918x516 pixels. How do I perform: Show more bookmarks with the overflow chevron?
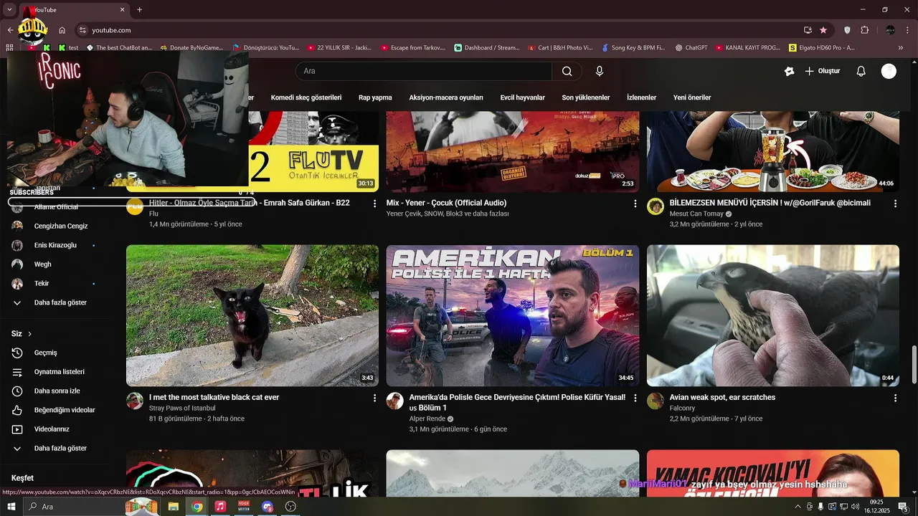[901, 48]
